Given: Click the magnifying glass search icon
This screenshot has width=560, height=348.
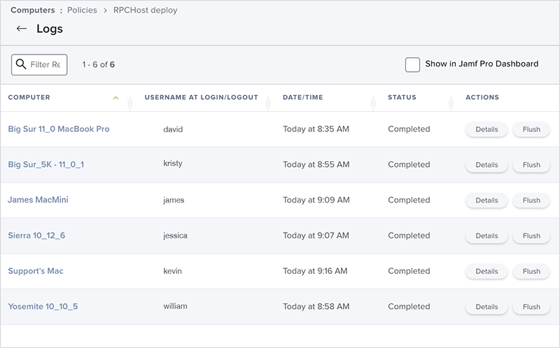Looking at the screenshot, I should 21,64.
